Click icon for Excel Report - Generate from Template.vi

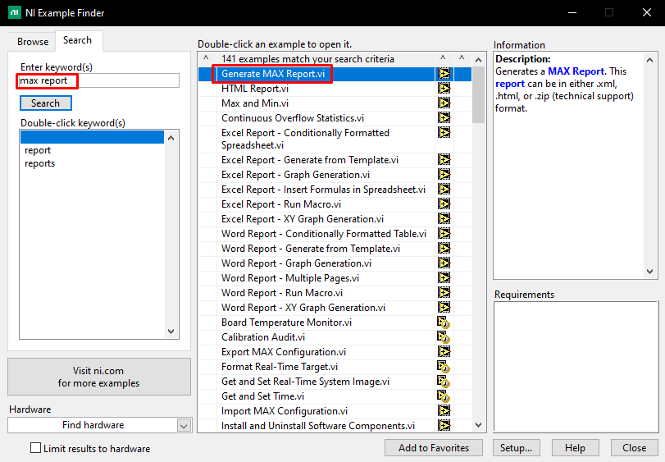pos(444,160)
